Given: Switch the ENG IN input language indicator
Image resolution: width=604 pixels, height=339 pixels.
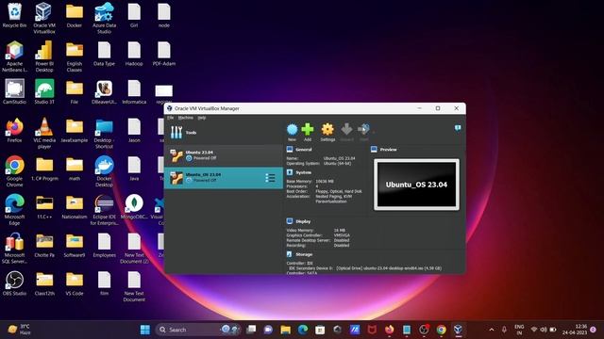Looking at the screenshot, I should tap(519, 330).
